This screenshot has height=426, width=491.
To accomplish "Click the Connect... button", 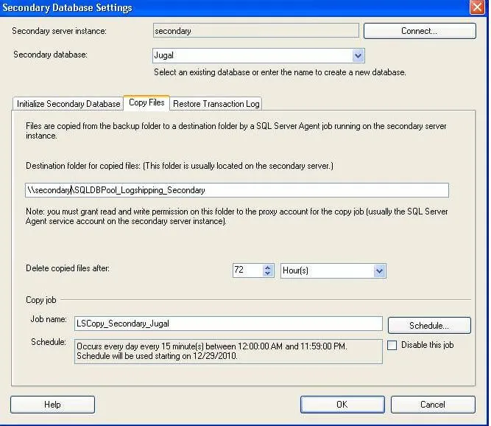I will tap(420, 31).
